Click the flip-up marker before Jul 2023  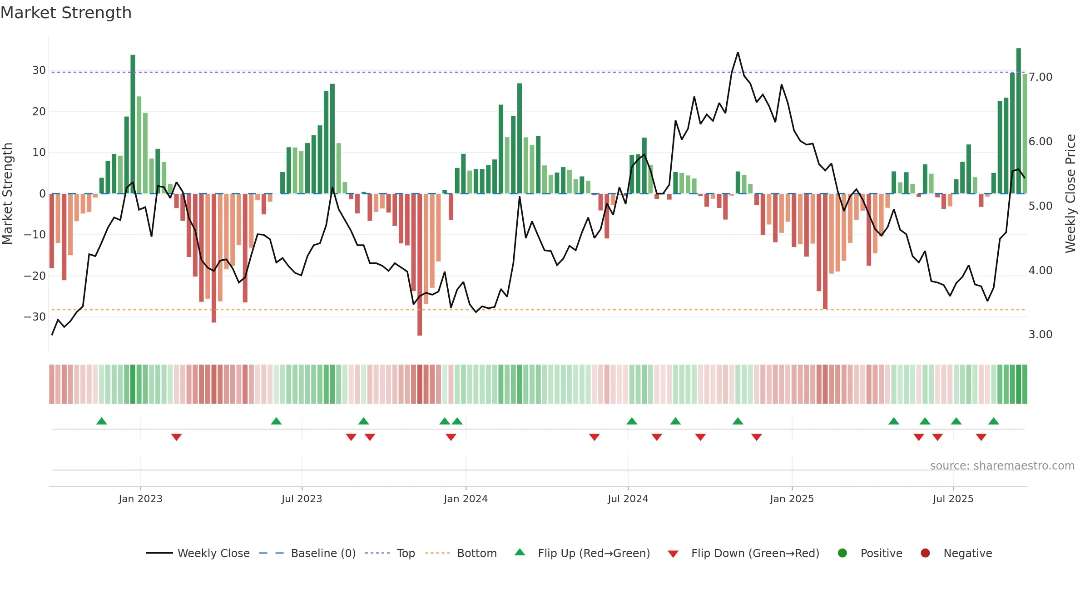click(276, 421)
